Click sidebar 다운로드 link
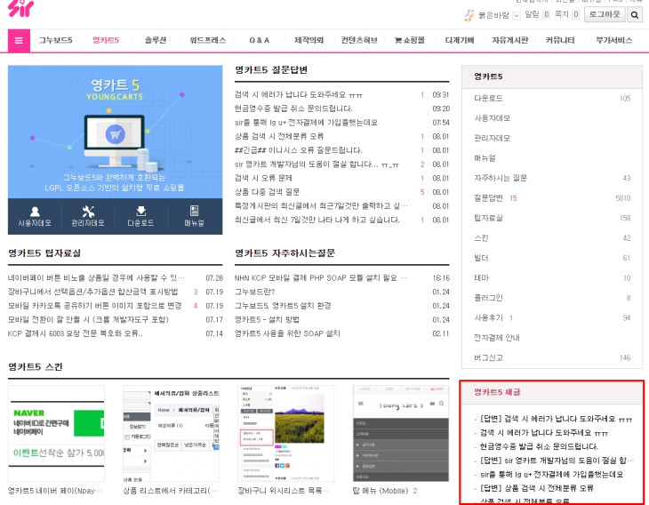 (488, 99)
